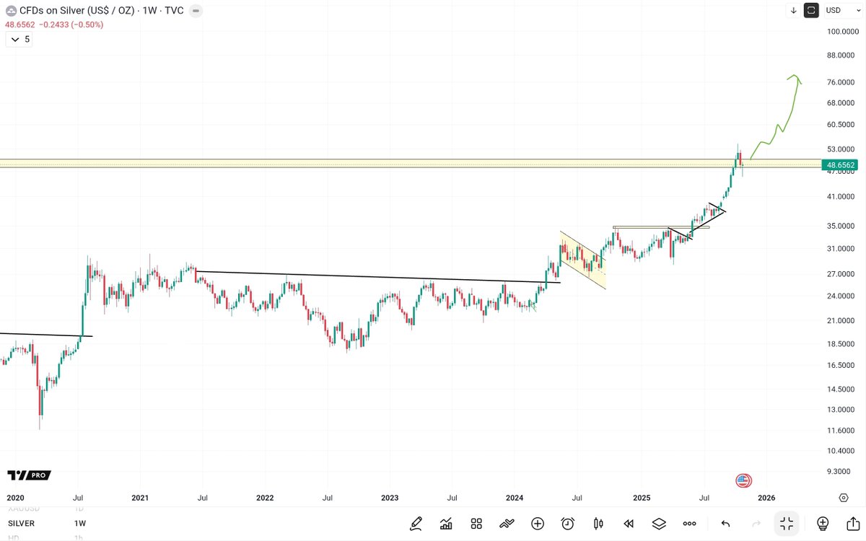
Task: Open chart settings gear near price scale
Action: pos(843,497)
